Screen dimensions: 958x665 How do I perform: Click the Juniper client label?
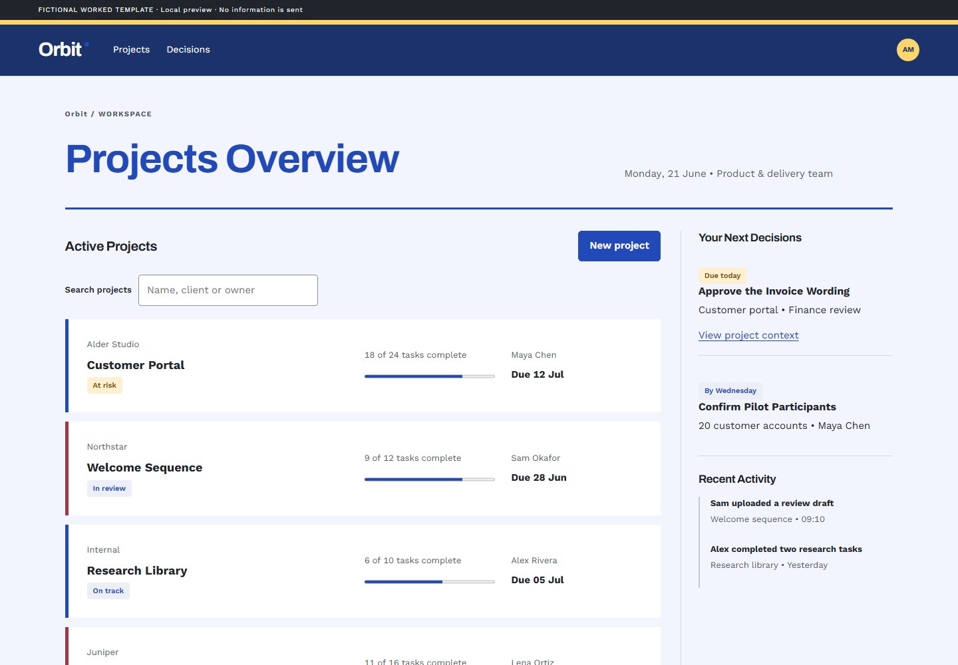(x=102, y=652)
